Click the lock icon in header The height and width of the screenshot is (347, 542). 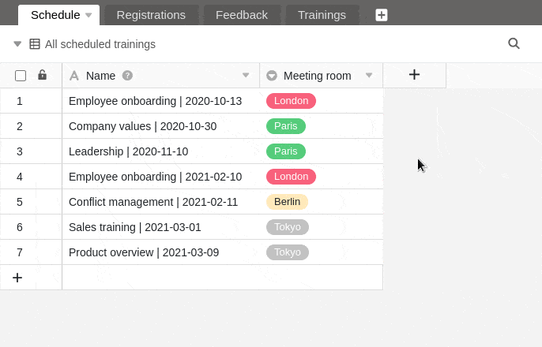(x=42, y=76)
